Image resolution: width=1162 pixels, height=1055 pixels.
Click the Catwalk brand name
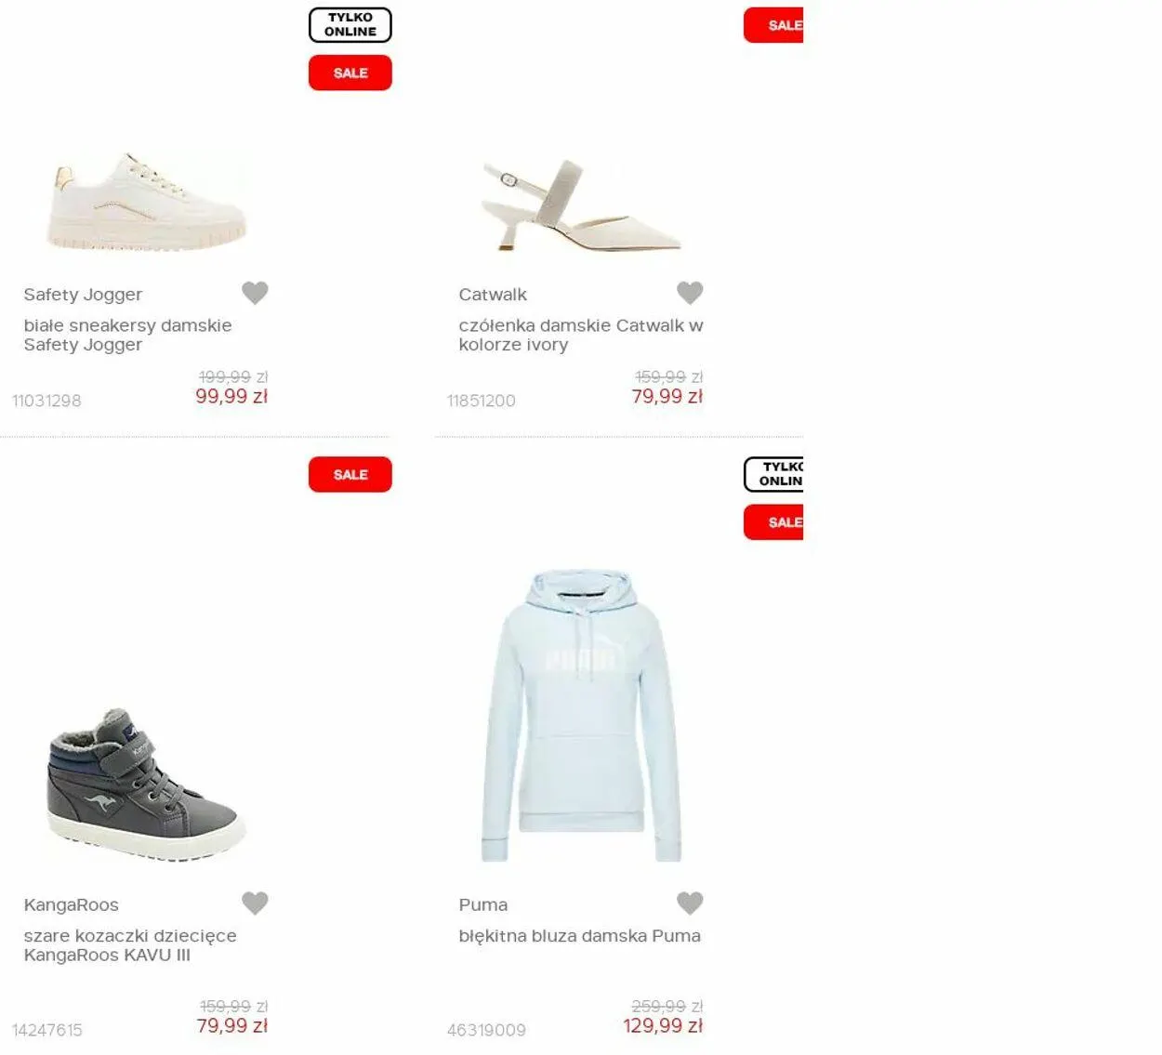coord(493,295)
